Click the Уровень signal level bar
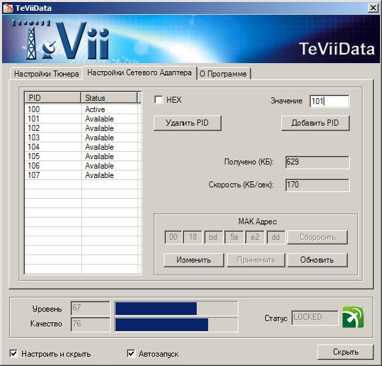 (176, 308)
